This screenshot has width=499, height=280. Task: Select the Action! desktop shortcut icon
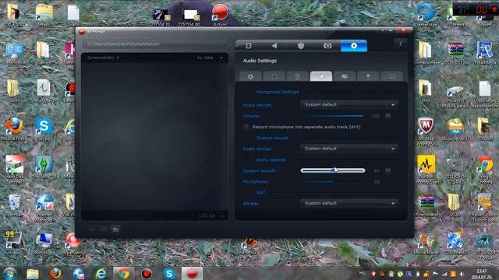(220, 15)
